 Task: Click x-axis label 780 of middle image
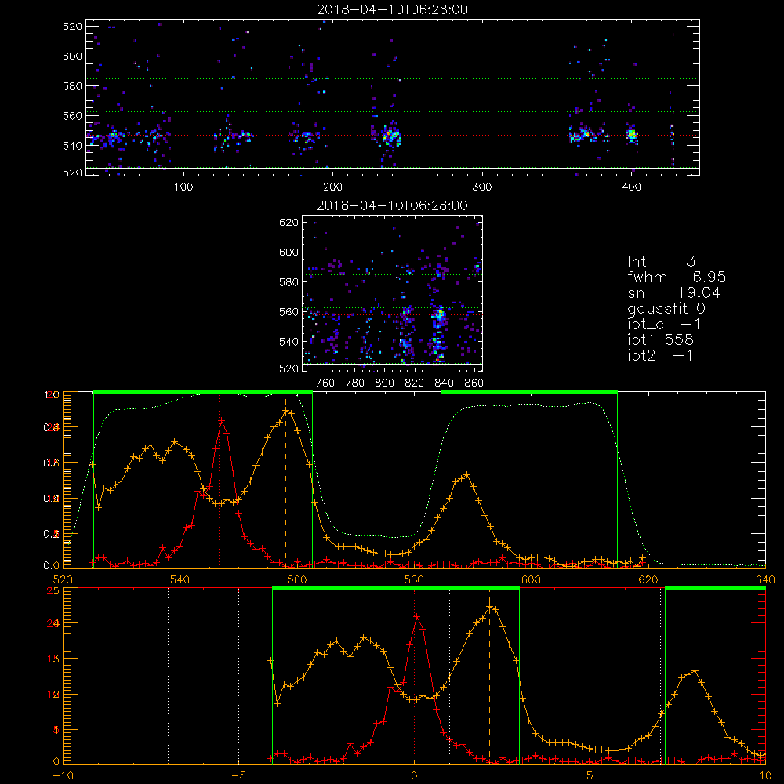355,383
